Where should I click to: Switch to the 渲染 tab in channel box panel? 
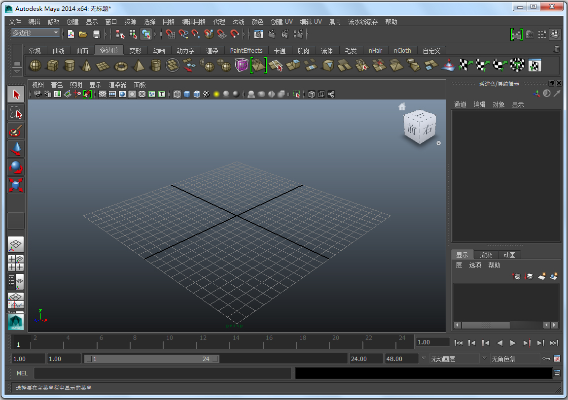486,255
